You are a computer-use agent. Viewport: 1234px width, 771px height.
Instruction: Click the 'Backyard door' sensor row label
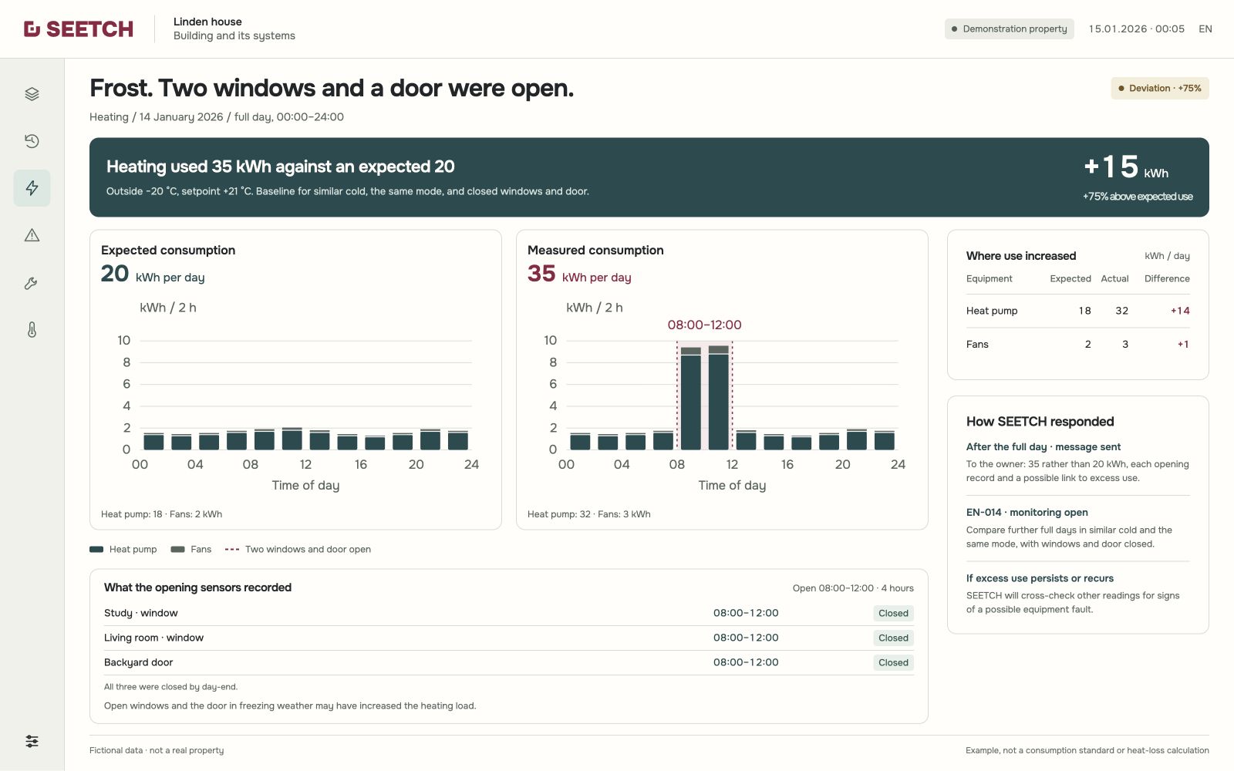[x=138, y=663]
